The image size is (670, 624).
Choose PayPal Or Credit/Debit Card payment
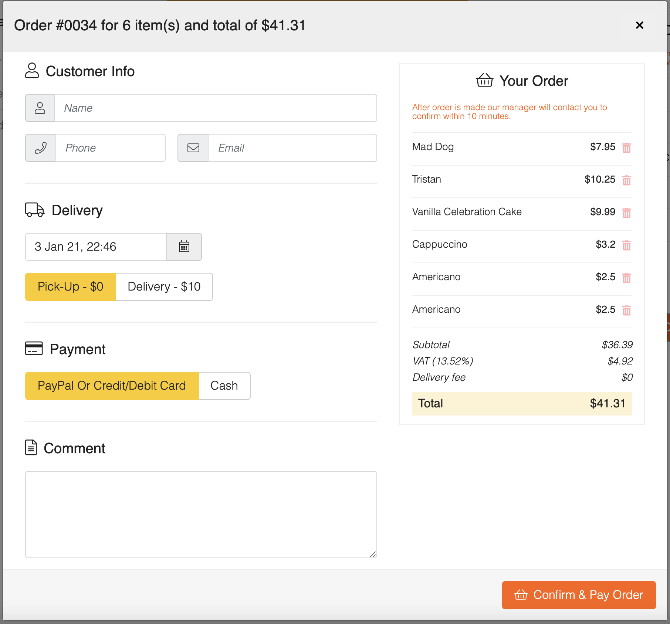click(x=112, y=386)
